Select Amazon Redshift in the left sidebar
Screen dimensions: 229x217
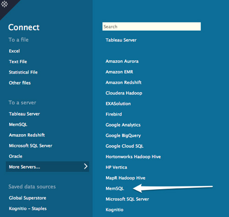(x=27, y=135)
